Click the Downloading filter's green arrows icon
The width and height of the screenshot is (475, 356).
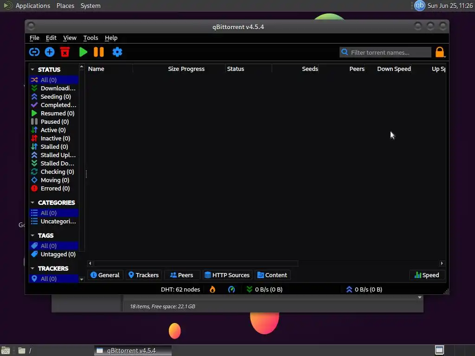tap(34, 88)
